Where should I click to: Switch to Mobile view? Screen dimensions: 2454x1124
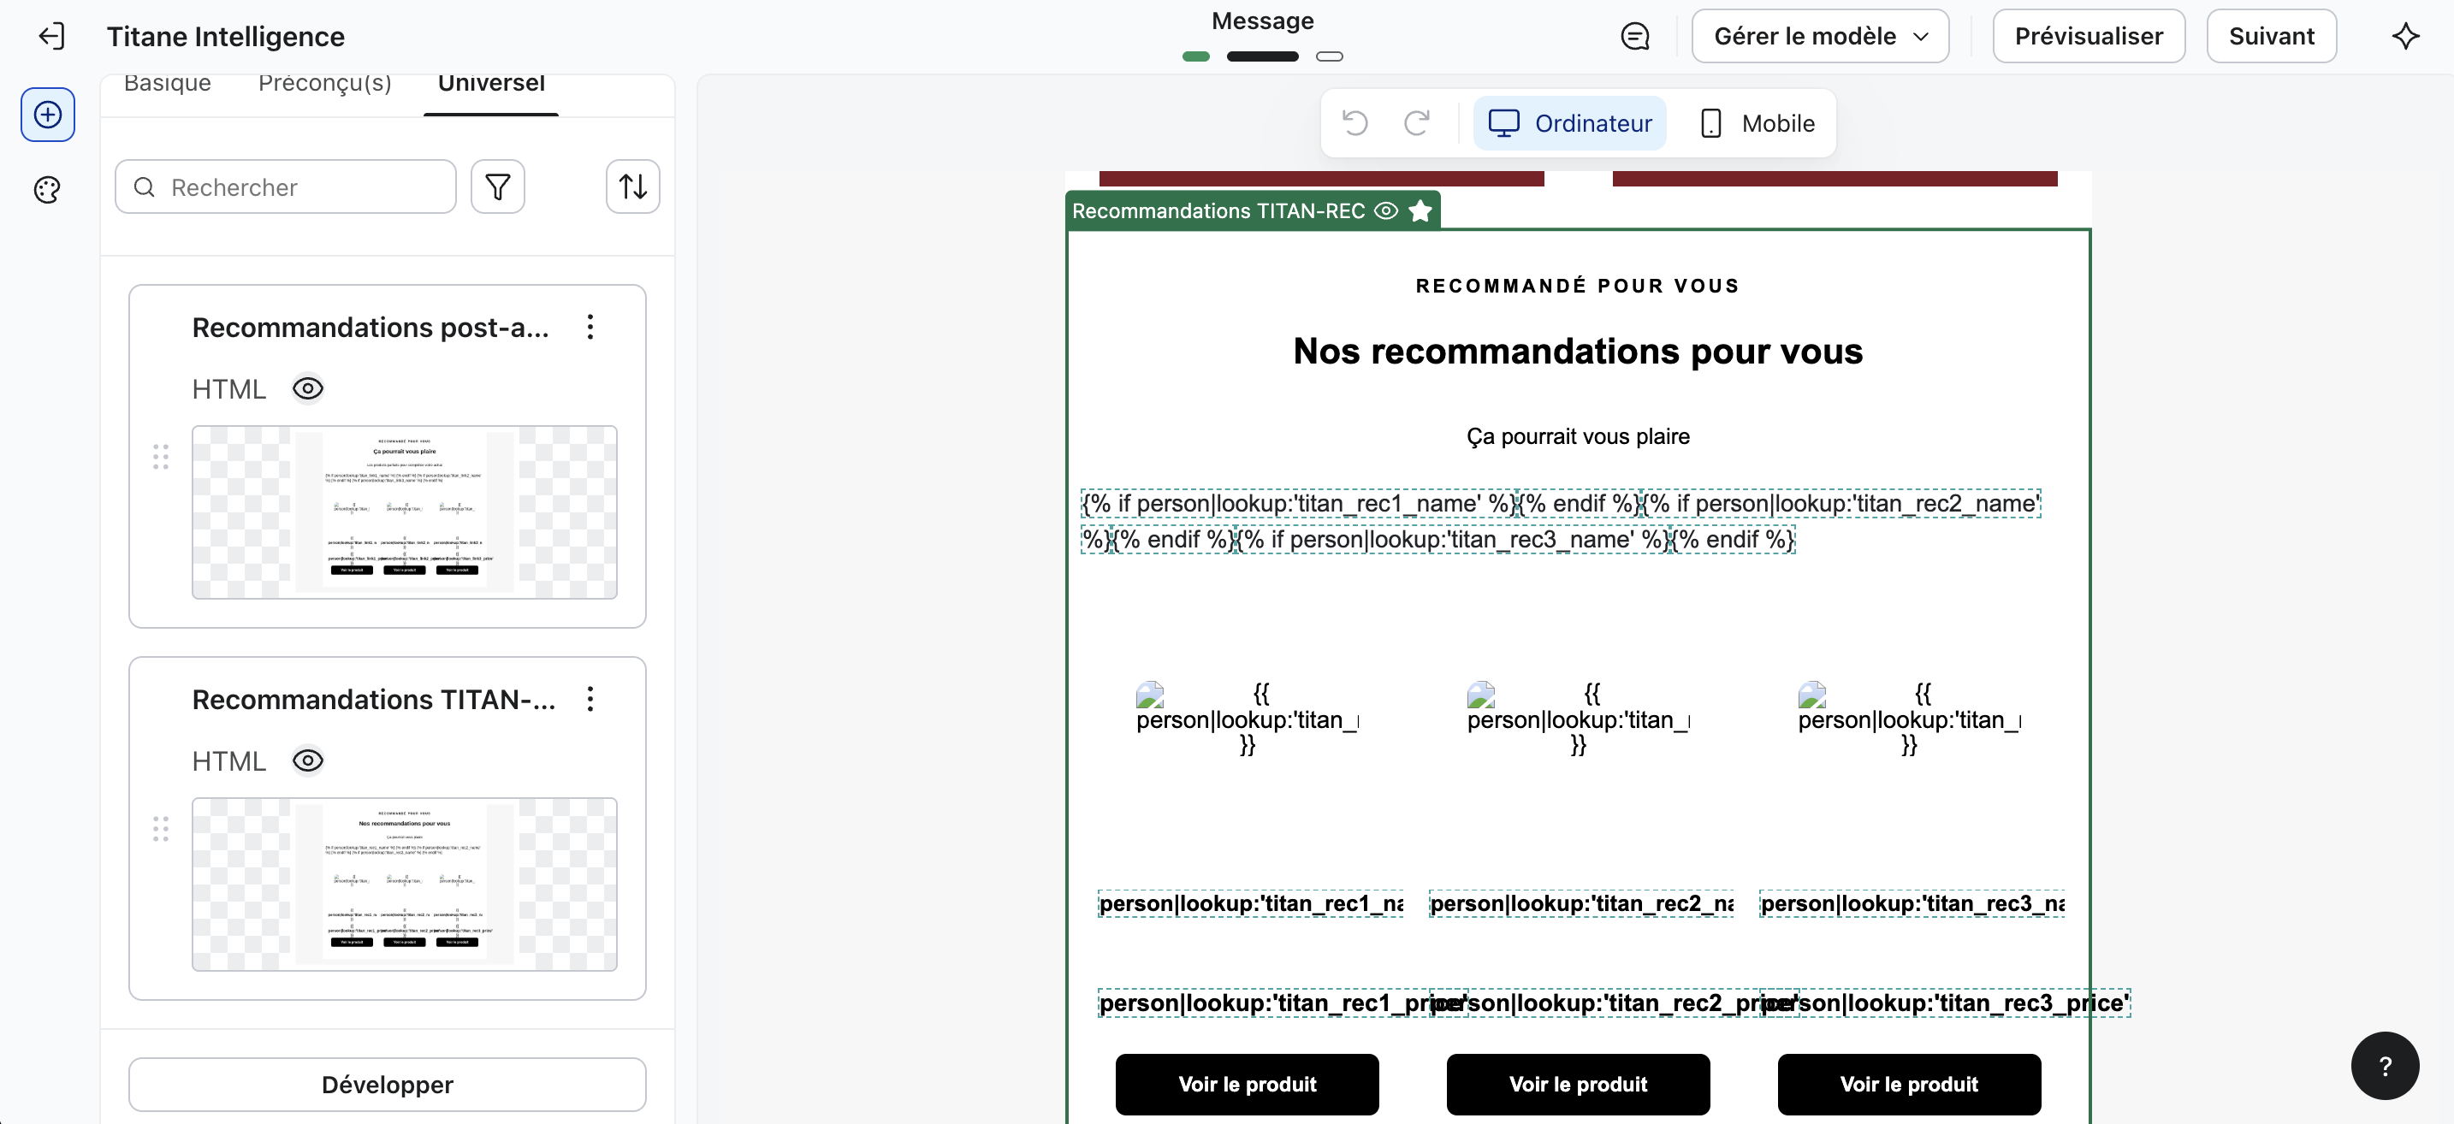tap(1757, 123)
